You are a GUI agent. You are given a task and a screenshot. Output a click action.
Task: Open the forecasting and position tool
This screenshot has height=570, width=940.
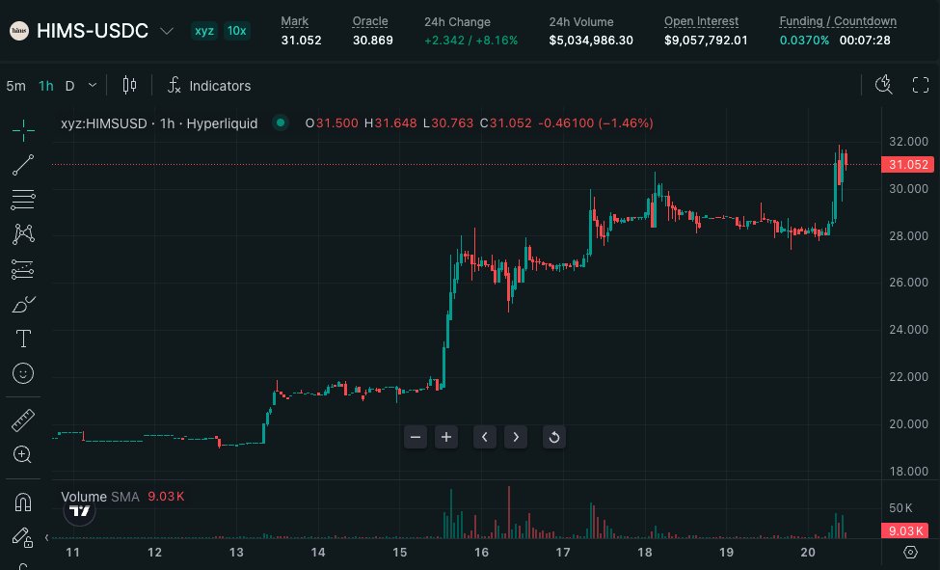coord(23,269)
